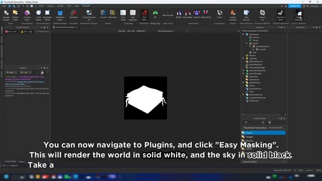Viewport: 322px width, 181px height.
Task: Switch to the HOME ribbon tab
Action: coord(41,6)
